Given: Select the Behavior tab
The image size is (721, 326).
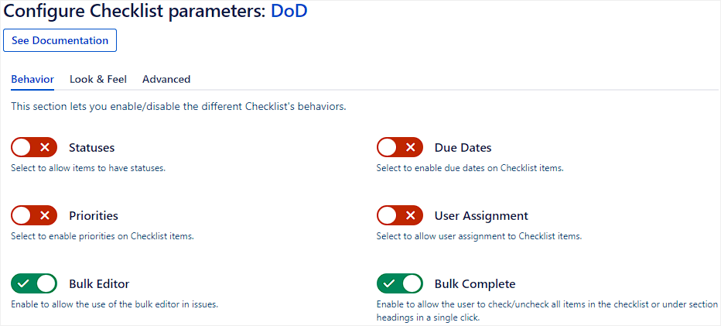Looking at the screenshot, I should click(32, 79).
